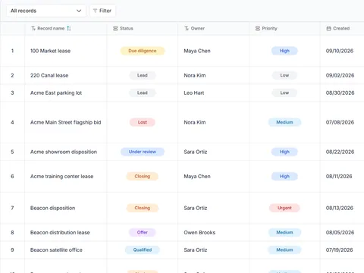Select row number 7
This screenshot has height=273, width=364.
click(x=12, y=208)
